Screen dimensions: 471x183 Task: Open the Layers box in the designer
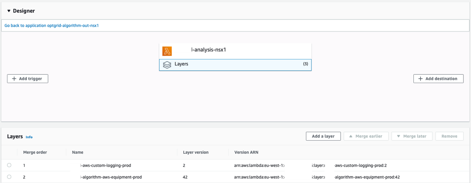[x=235, y=65]
